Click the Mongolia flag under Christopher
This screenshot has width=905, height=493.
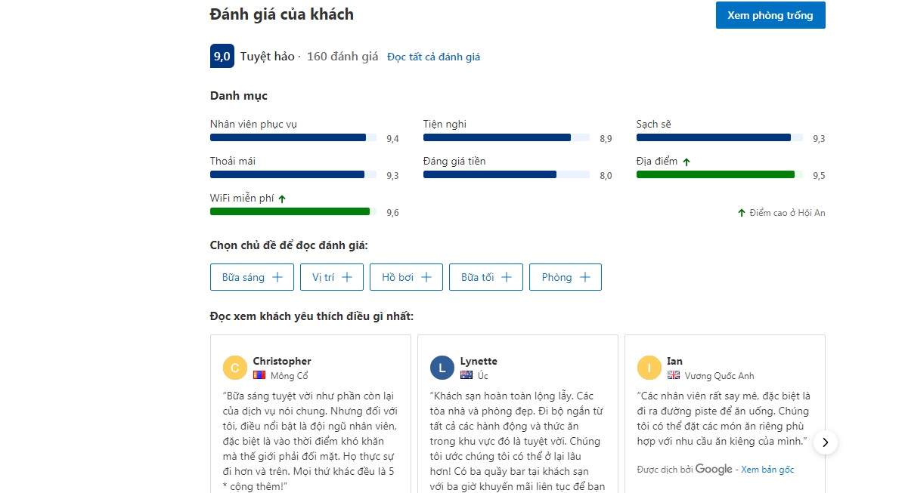pyautogui.click(x=259, y=375)
